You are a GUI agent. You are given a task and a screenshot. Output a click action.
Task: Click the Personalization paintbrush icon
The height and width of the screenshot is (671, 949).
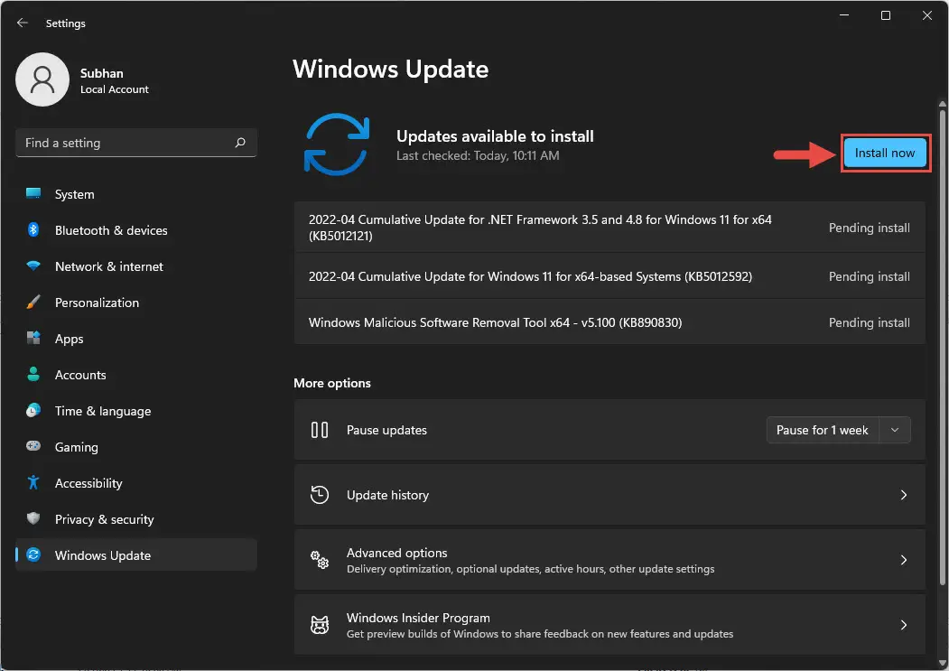(x=33, y=303)
